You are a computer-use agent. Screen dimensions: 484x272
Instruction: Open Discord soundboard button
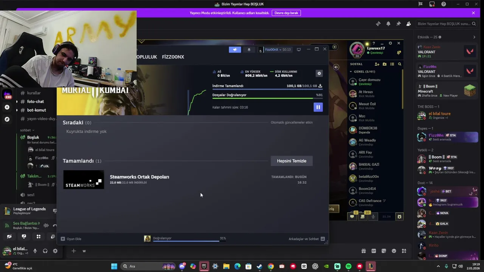(x=53, y=236)
